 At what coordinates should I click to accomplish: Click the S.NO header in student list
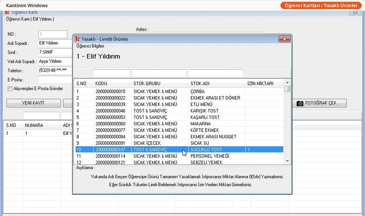pyautogui.click(x=13, y=125)
